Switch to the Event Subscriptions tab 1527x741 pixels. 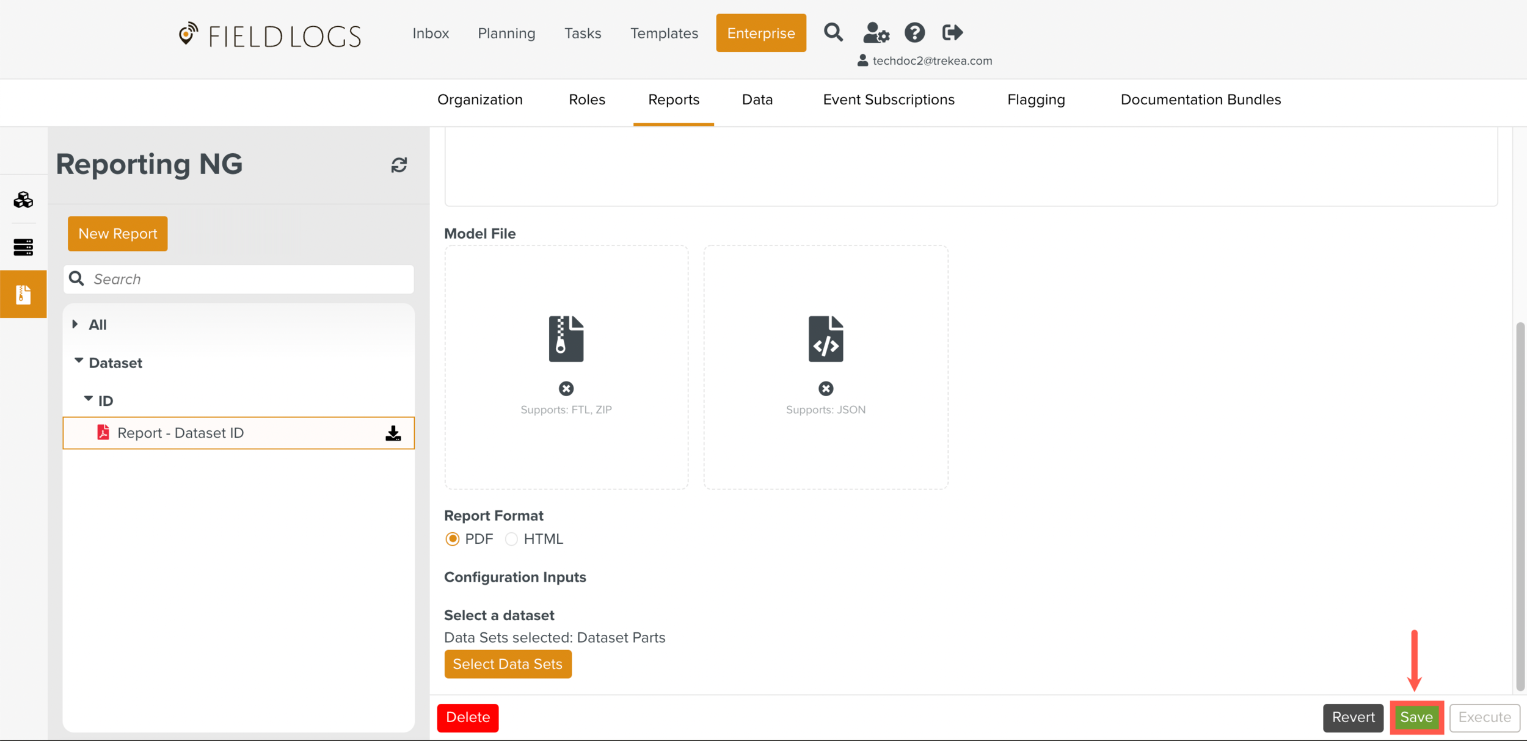coord(888,99)
